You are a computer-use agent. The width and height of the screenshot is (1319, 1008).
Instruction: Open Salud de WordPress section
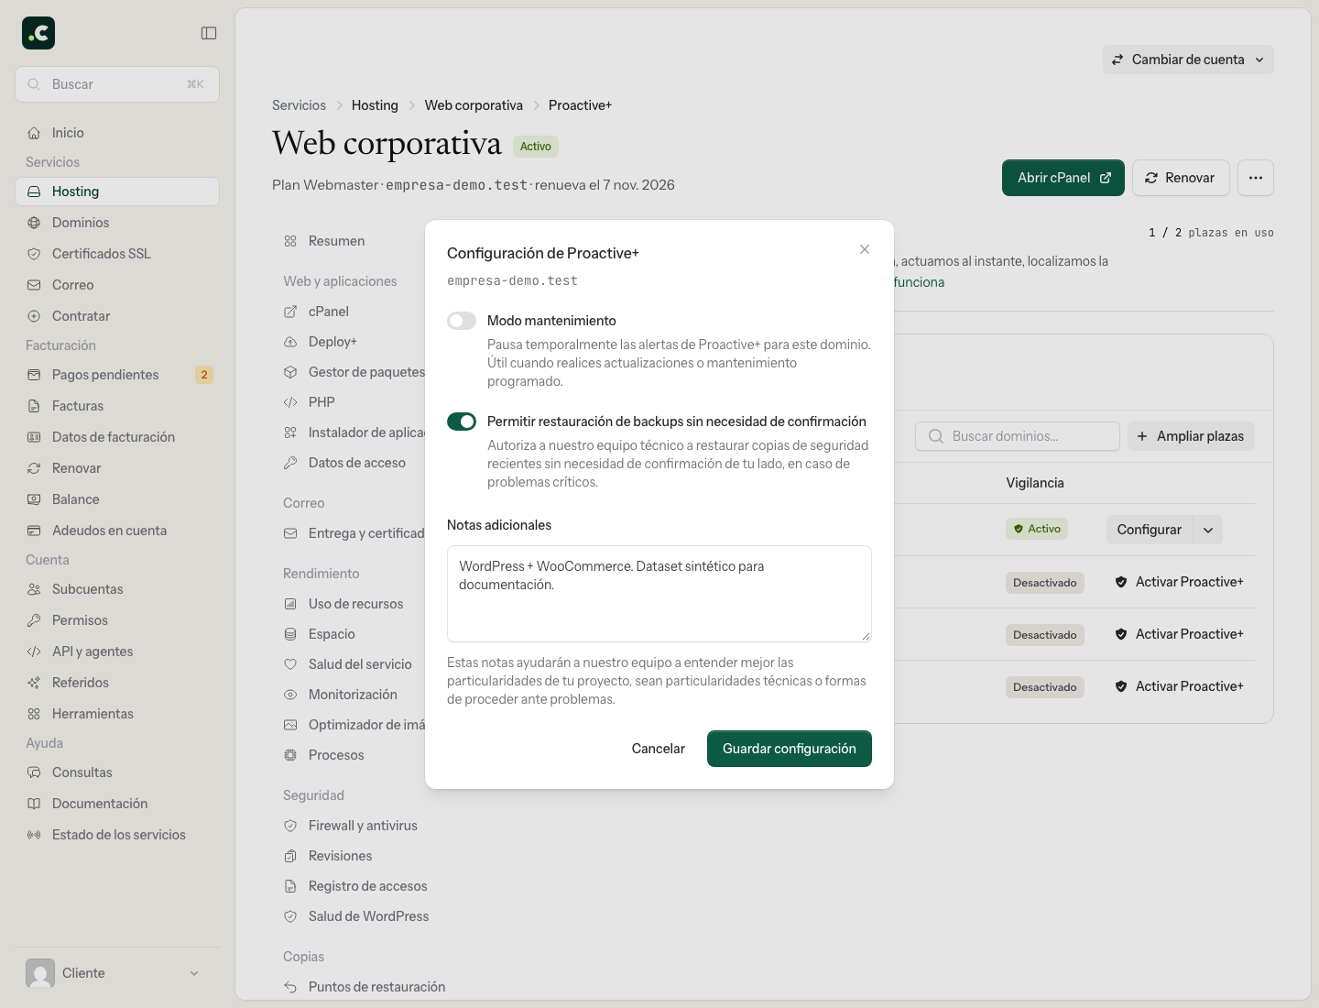(x=356, y=916)
